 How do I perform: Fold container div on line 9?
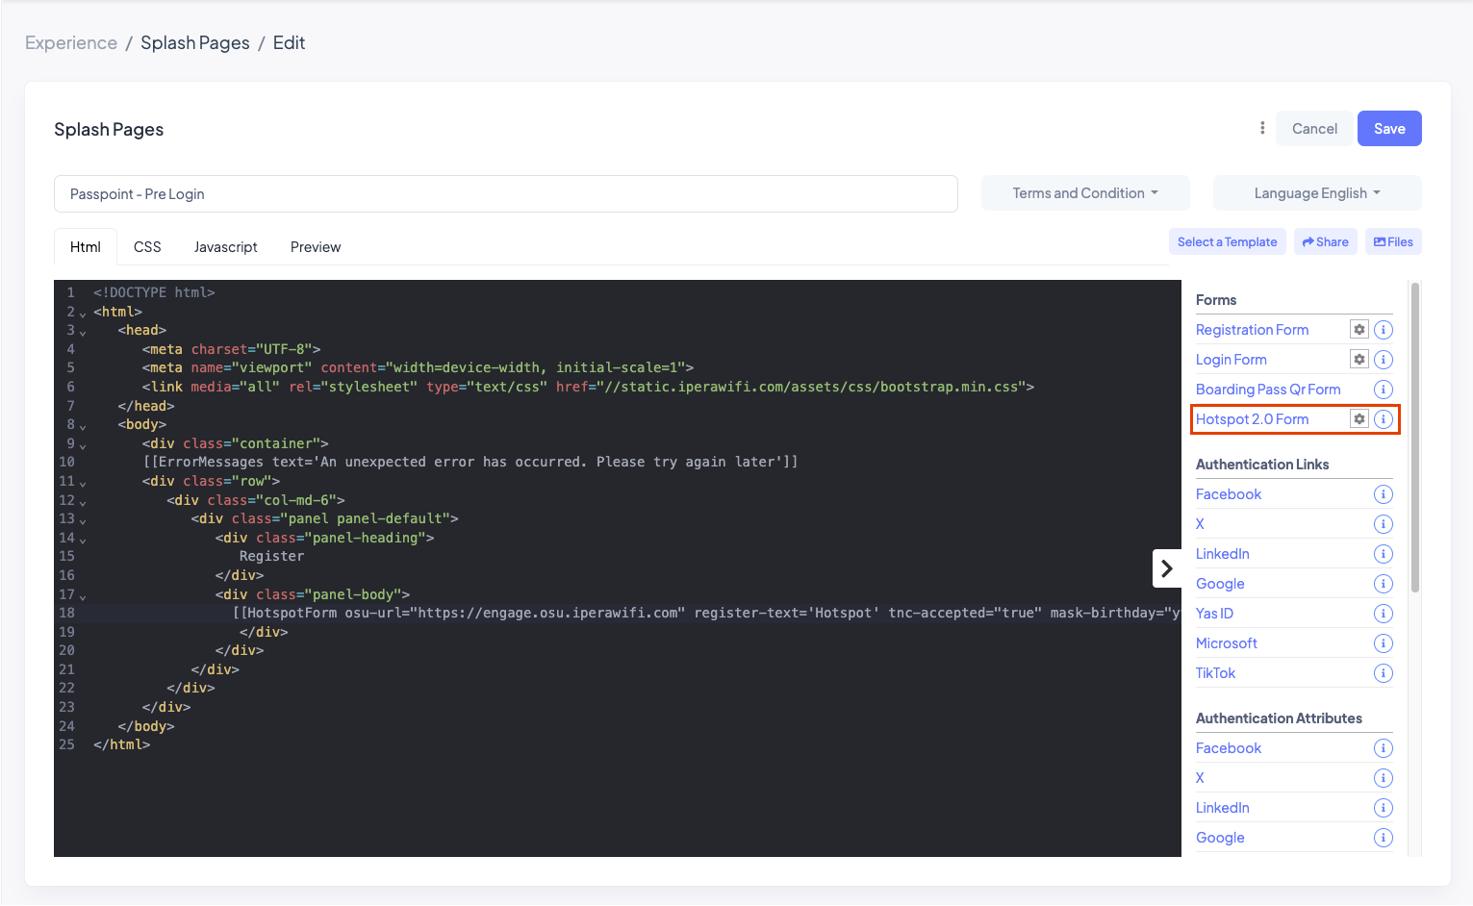coord(83,445)
